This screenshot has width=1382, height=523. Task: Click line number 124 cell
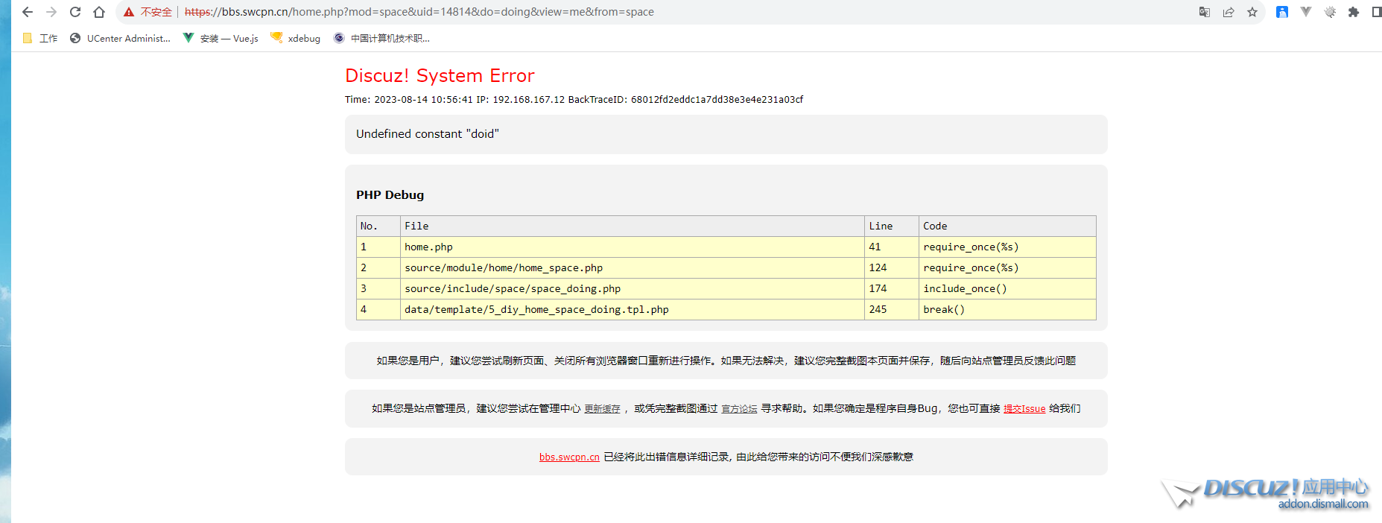pyautogui.click(x=892, y=267)
